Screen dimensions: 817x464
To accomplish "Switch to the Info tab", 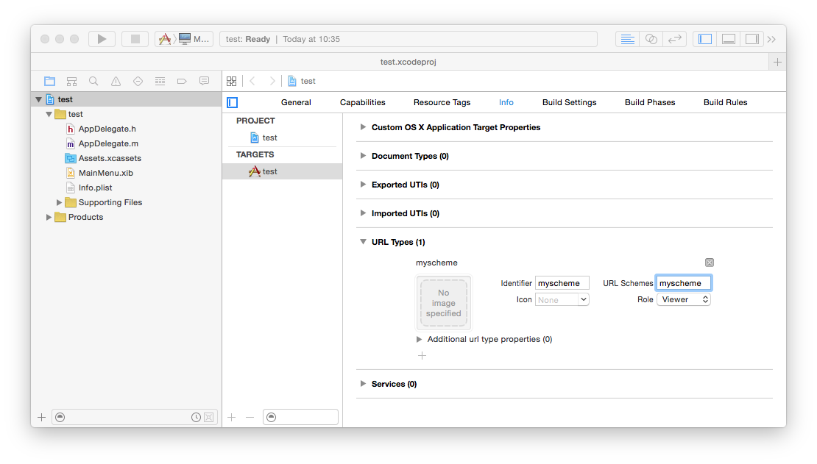I will coord(506,103).
